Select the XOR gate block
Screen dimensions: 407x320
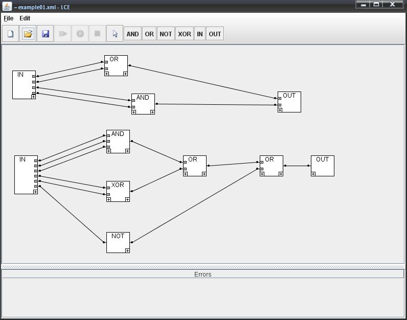118,191
